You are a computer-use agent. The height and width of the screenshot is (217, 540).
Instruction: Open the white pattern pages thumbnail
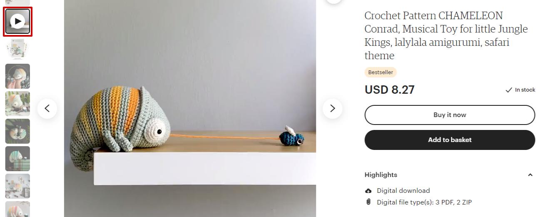tap(17, 49)
